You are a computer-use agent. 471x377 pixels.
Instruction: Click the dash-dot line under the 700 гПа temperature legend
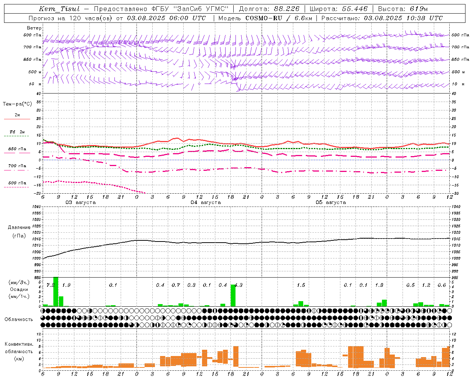tap(17, 170)
